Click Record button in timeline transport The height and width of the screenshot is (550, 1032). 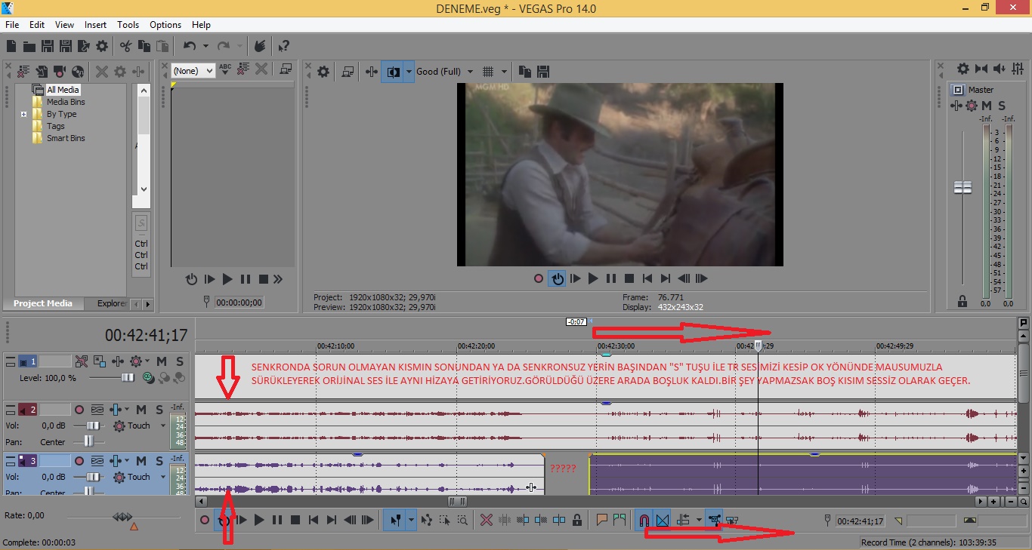(204, 520)
